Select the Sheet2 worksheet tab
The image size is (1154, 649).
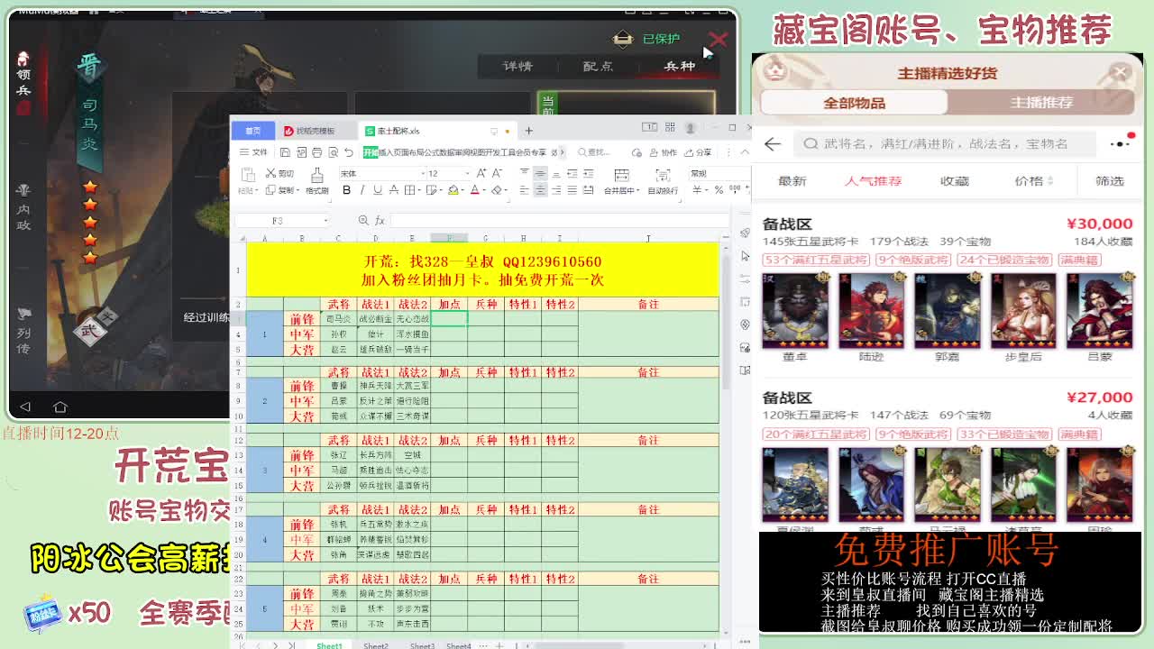point(376,645)
